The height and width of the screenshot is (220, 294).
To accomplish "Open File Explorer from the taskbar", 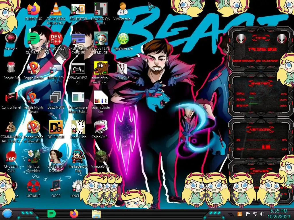I will pos(96,214).
